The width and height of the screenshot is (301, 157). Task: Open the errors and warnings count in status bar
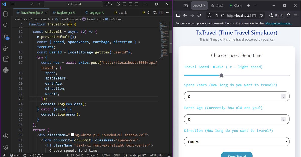pyautogui.click(x=37, y=155)
